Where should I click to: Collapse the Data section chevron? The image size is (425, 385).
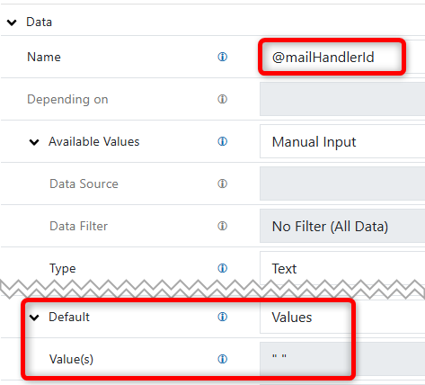pos(12,22)
